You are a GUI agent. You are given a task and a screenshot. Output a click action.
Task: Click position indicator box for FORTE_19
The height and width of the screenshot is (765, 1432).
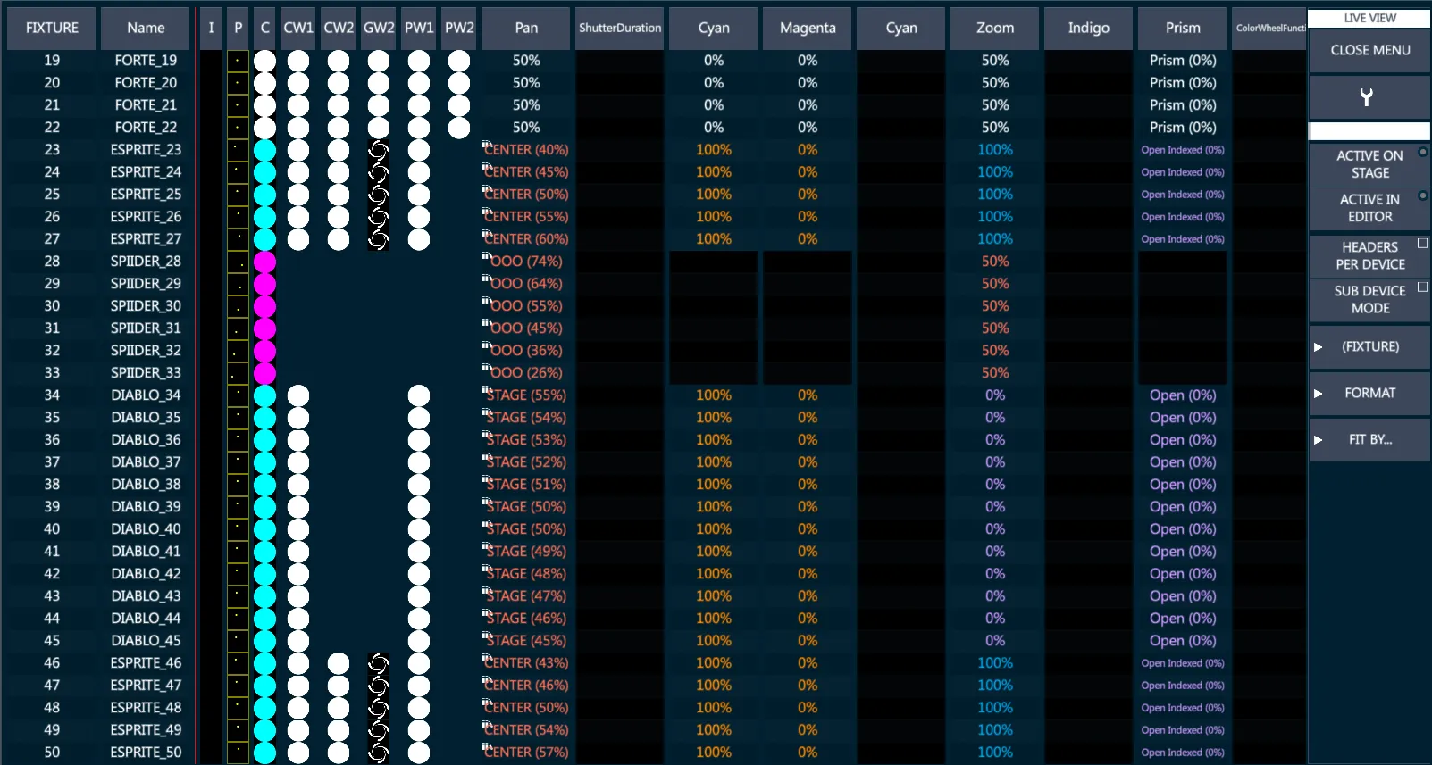238,61
